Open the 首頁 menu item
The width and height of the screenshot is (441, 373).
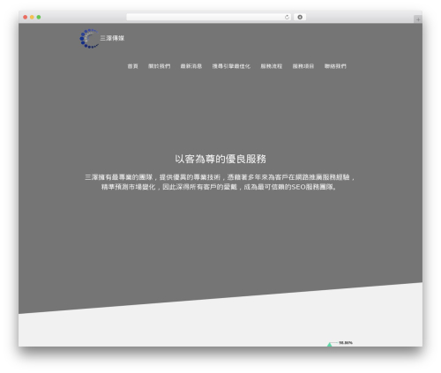pos(132,66)
